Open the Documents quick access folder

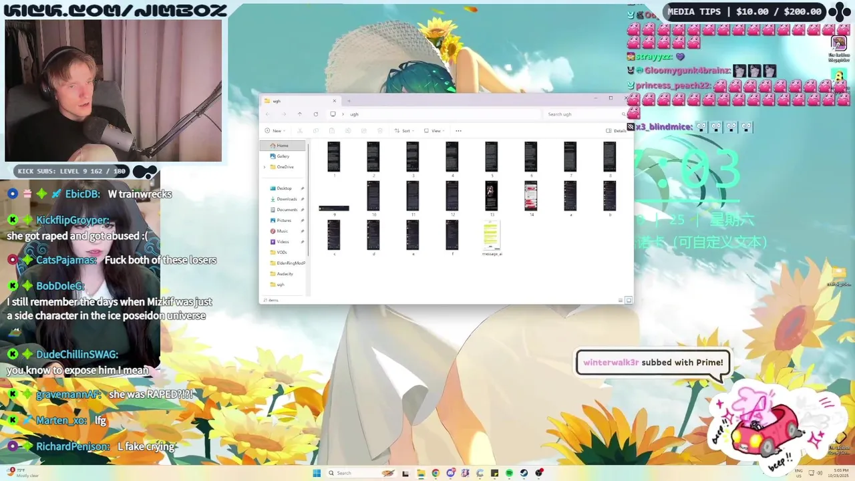tap(287, 210)
